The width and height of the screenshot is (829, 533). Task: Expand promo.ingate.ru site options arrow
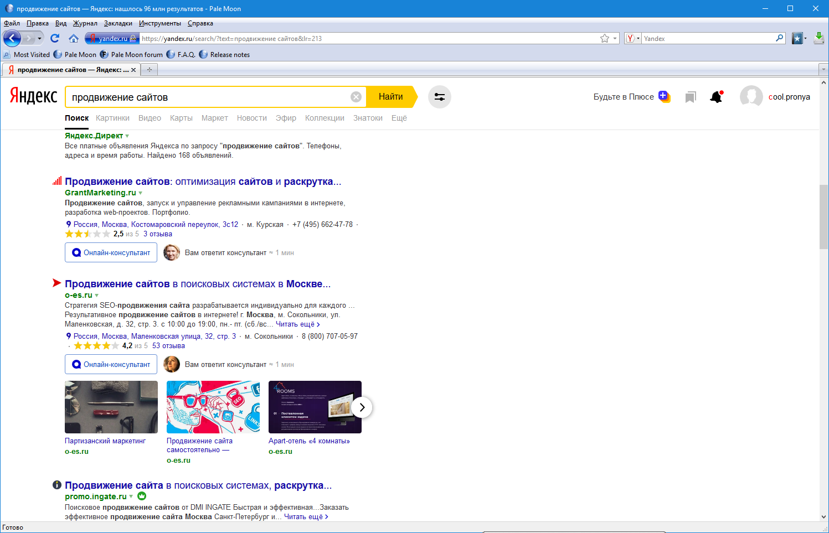(x=131, y=496)
